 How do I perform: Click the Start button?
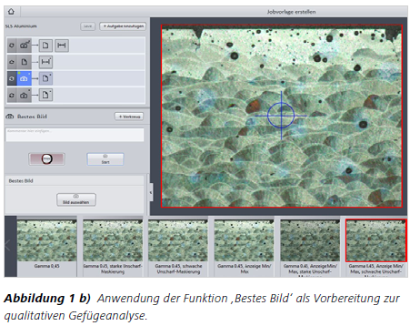click(105, 159)
